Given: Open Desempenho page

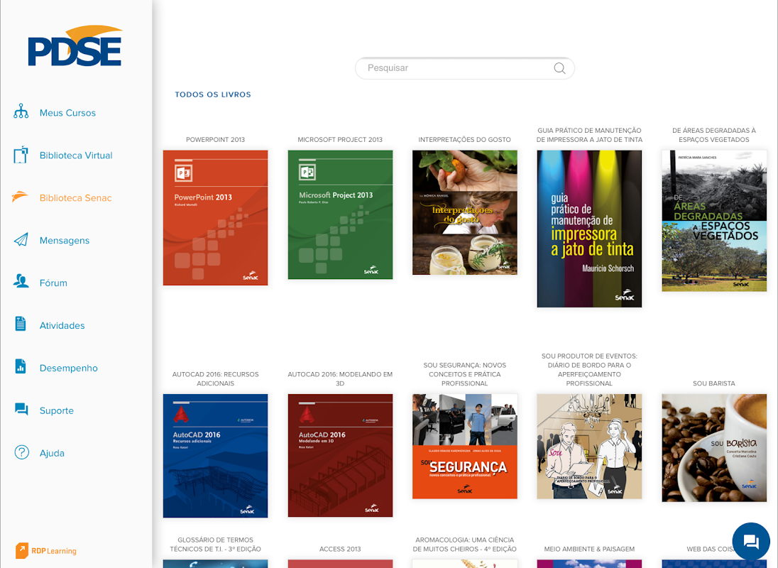Looking at the screenshot, I should [68, 368].
